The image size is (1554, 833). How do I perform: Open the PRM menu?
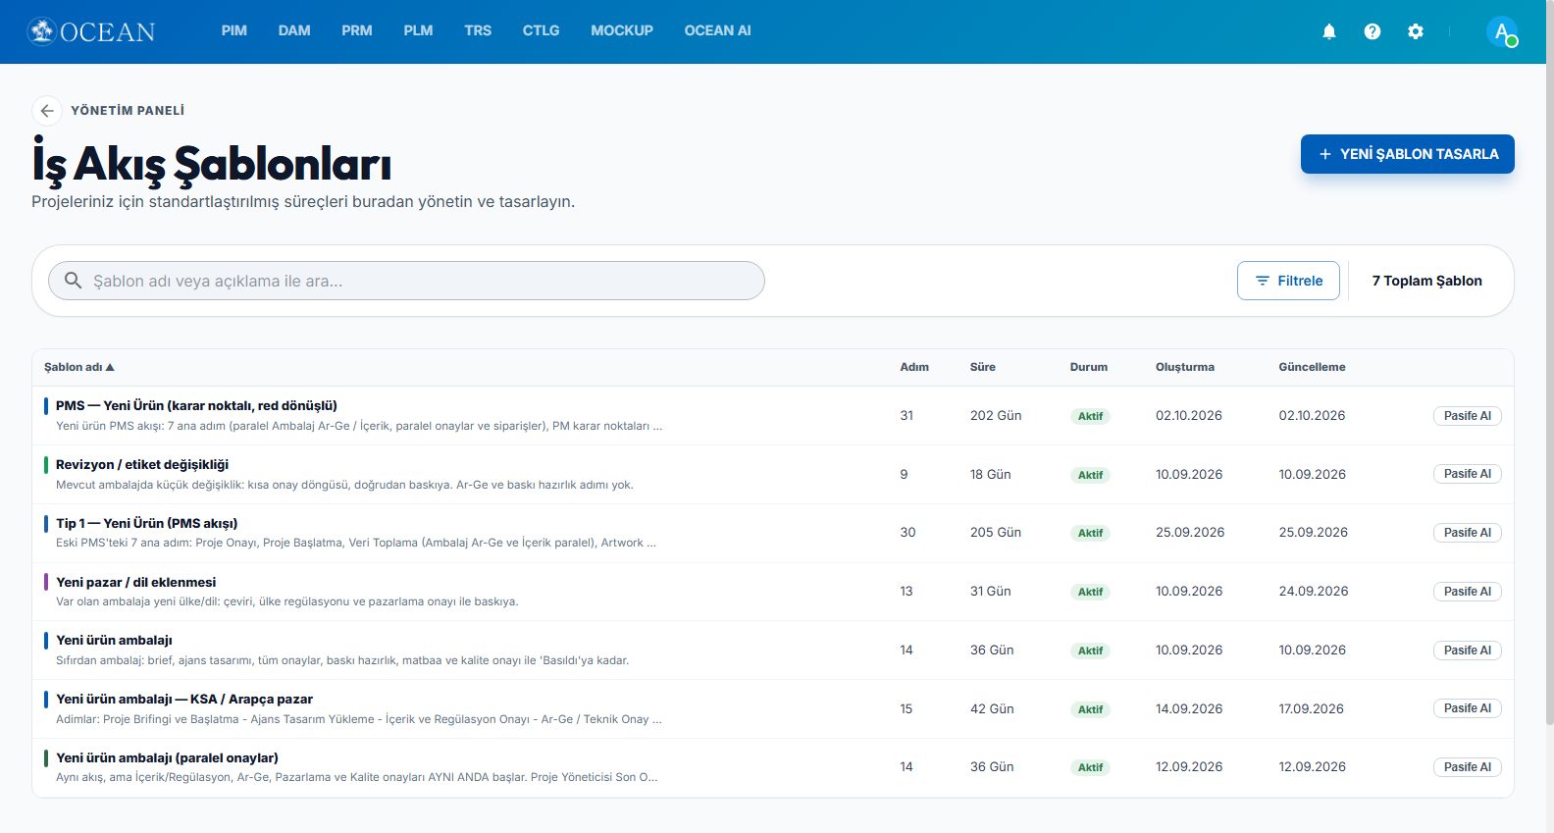tap(357, 30)
